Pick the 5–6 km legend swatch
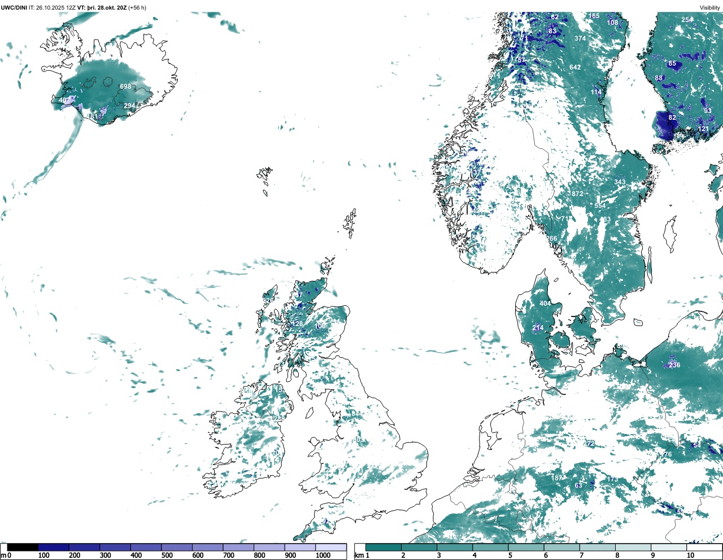This screenshot has width=723, height=560. [526, 547]
